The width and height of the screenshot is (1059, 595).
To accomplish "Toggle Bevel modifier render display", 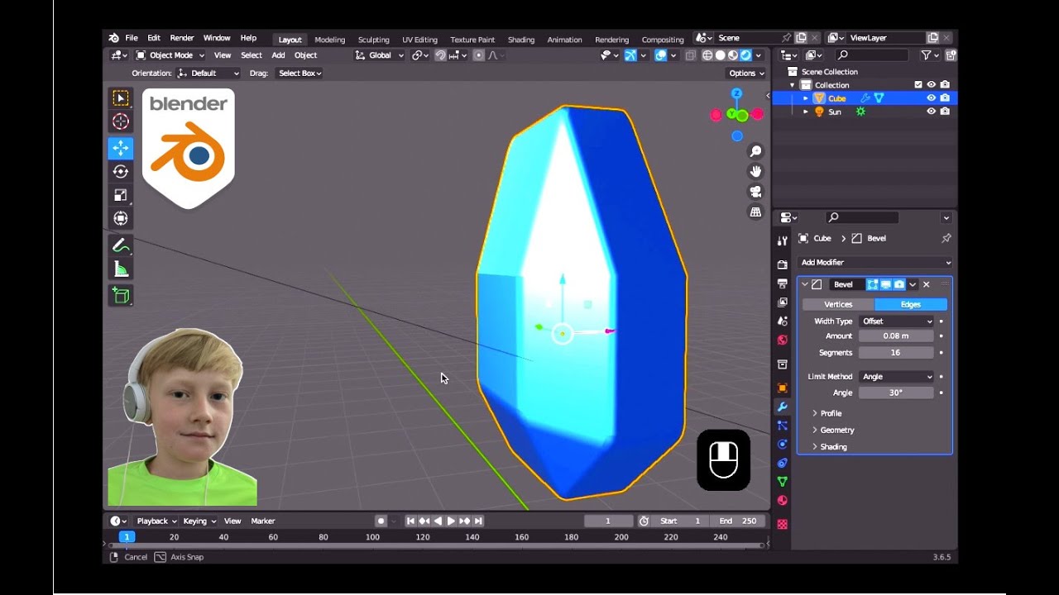I will tap(899, 284).
